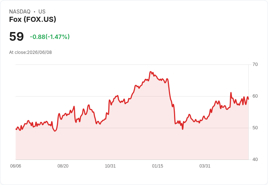Click the chart's lowest dip after 01/15
Image resolution: width=268 pixels, height=185 pixels.
pyautogui.click(x=182, y=129)
